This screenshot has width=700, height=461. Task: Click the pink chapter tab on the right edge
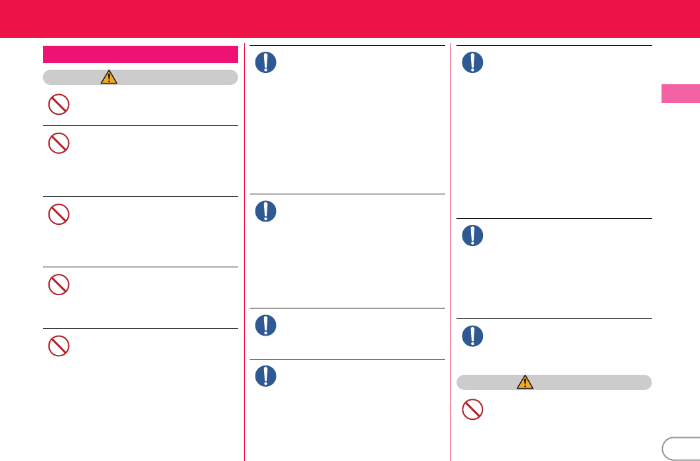(680, 93)
